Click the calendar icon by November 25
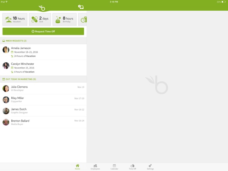The height and width of the screenshot is (171, 228). (12, 68)
